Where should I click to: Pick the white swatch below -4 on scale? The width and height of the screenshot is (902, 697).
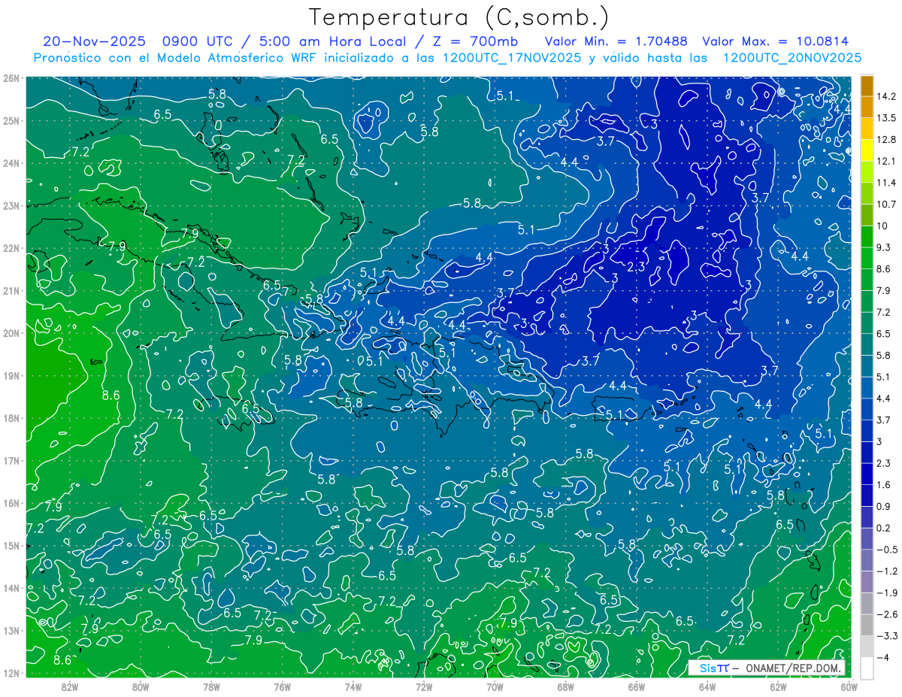[867, 668]
